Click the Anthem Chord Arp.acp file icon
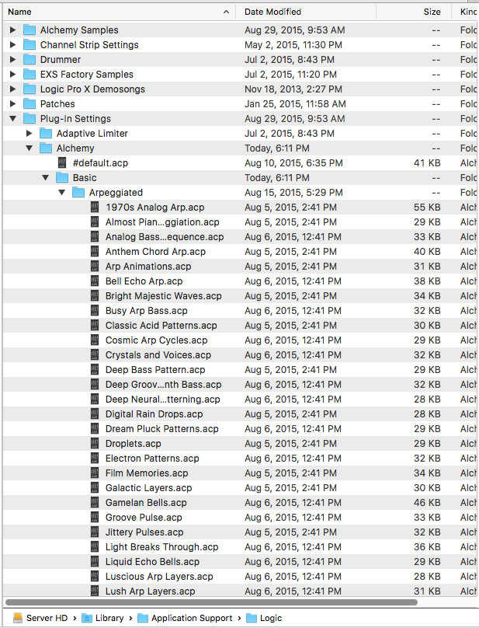The height and width of the screenshot is (628, 479). point(95,252)
